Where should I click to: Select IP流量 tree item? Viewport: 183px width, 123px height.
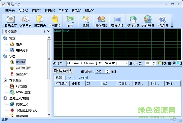tap(21, 62)
